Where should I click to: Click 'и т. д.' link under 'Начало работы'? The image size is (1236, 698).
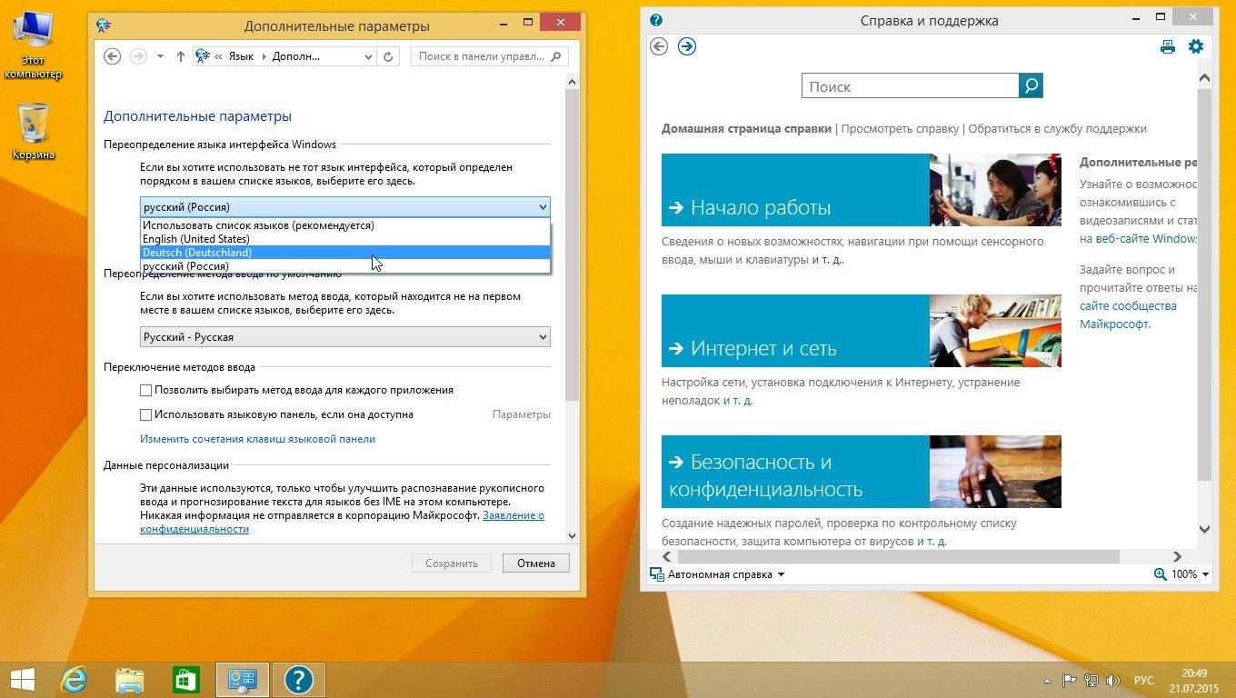point(827,260)
